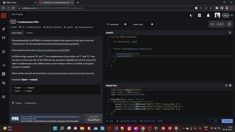Open Visual Studio Code from taskbar
This screenshot has height=132, width=235.
click(116, 128)
